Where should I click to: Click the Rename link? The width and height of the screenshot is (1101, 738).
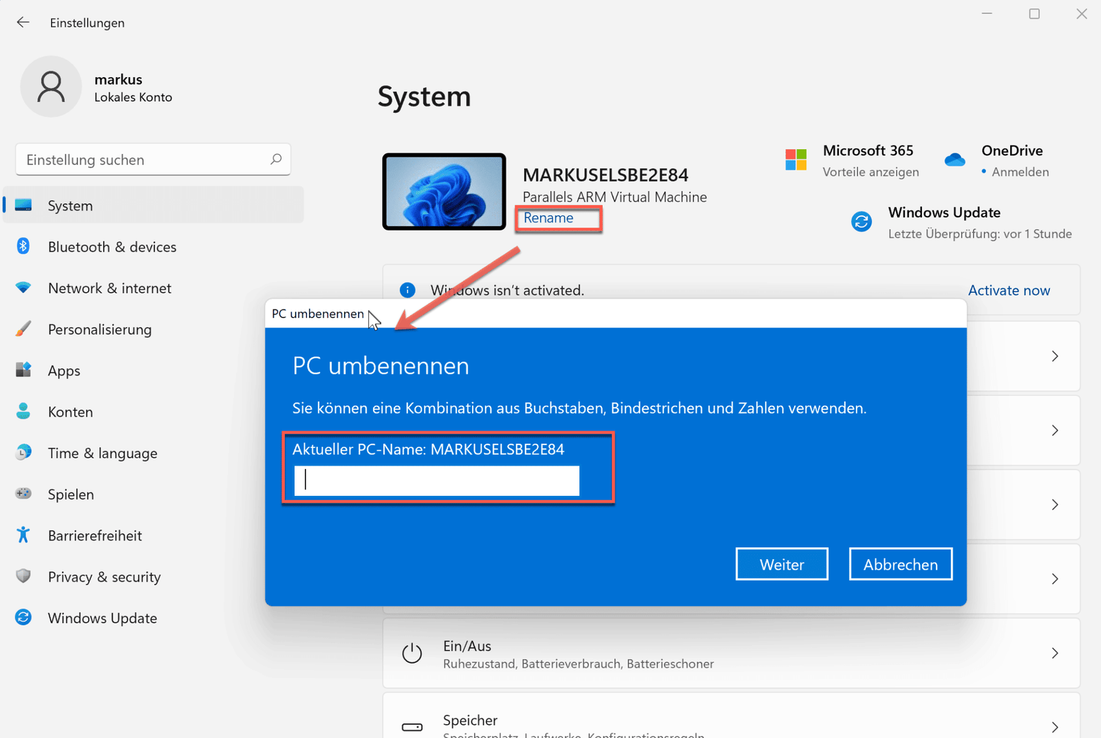(548, 217)
